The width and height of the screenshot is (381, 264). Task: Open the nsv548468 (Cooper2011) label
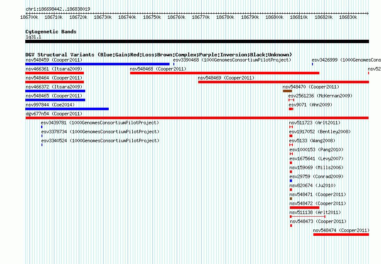[x=158, y=69]
